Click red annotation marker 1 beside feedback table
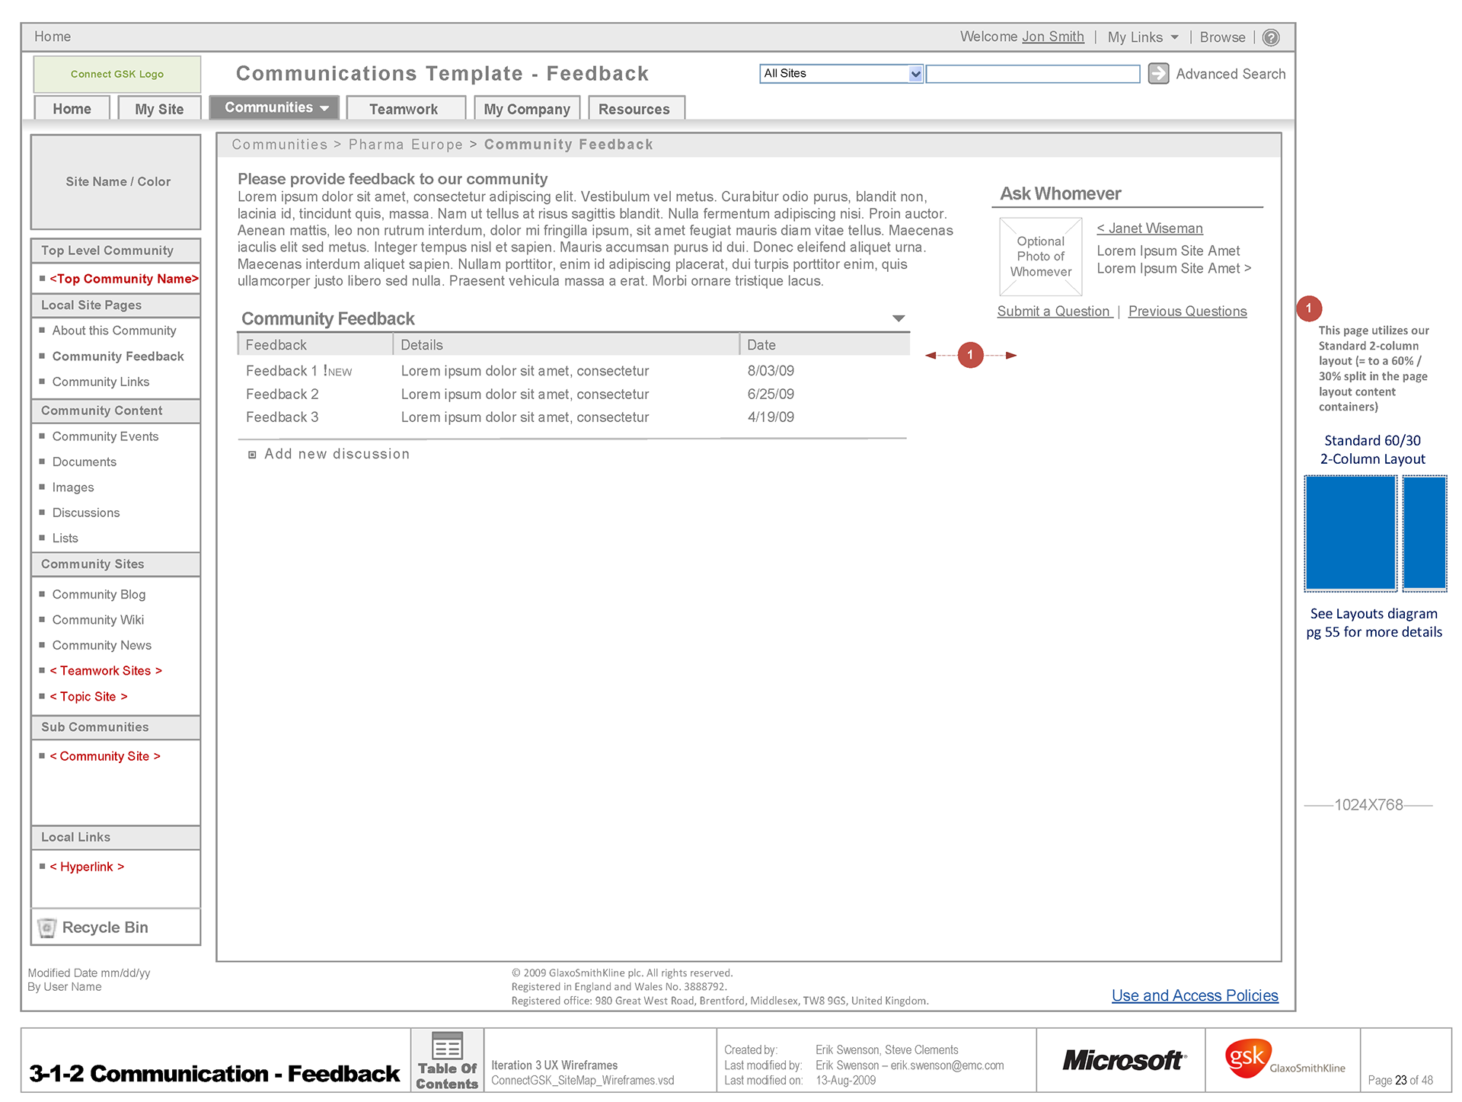This screenshot has height=1102, width=1462. 970,355
